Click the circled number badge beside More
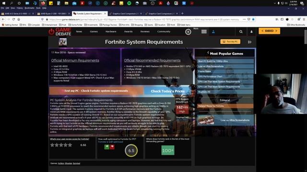Screen dimensions: 307x172 point(188,32)
